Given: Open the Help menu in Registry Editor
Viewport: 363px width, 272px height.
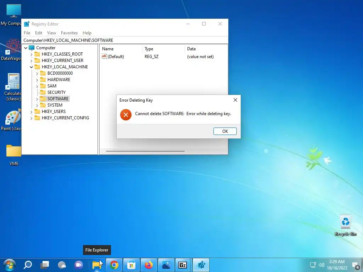Looking at the screenshot, I should pyautogui.click(x=87, y=33).
